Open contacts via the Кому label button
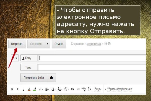This screenshot has height=101, width=151. (29, 58)
